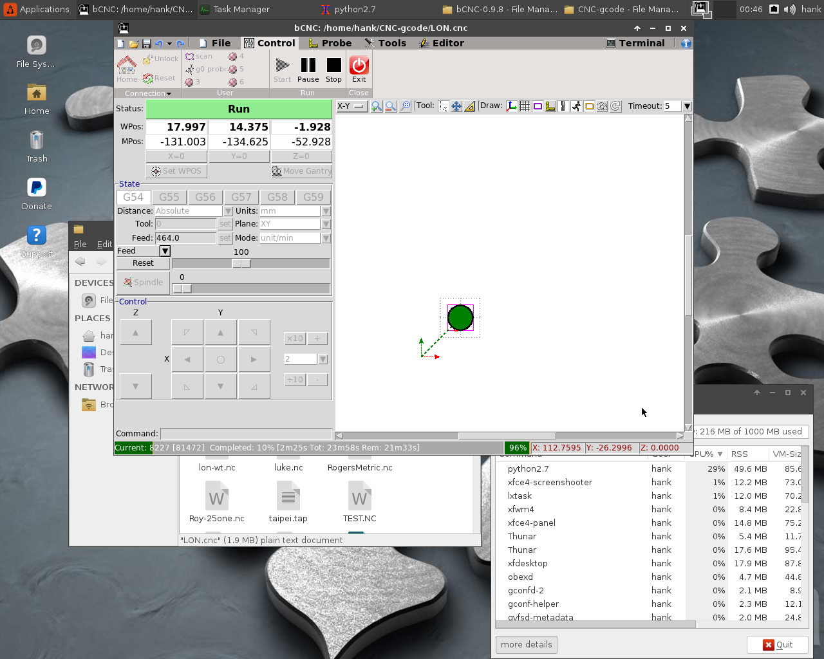Reset the feed override
This screenshot has width=824, height=659.
pyautogui.click(x=143, y=263)
